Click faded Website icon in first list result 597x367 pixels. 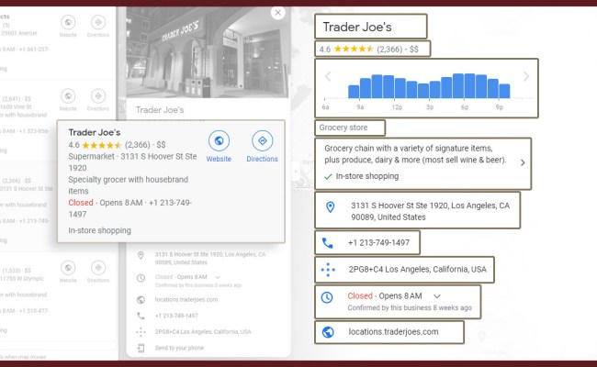coord(68,22)
